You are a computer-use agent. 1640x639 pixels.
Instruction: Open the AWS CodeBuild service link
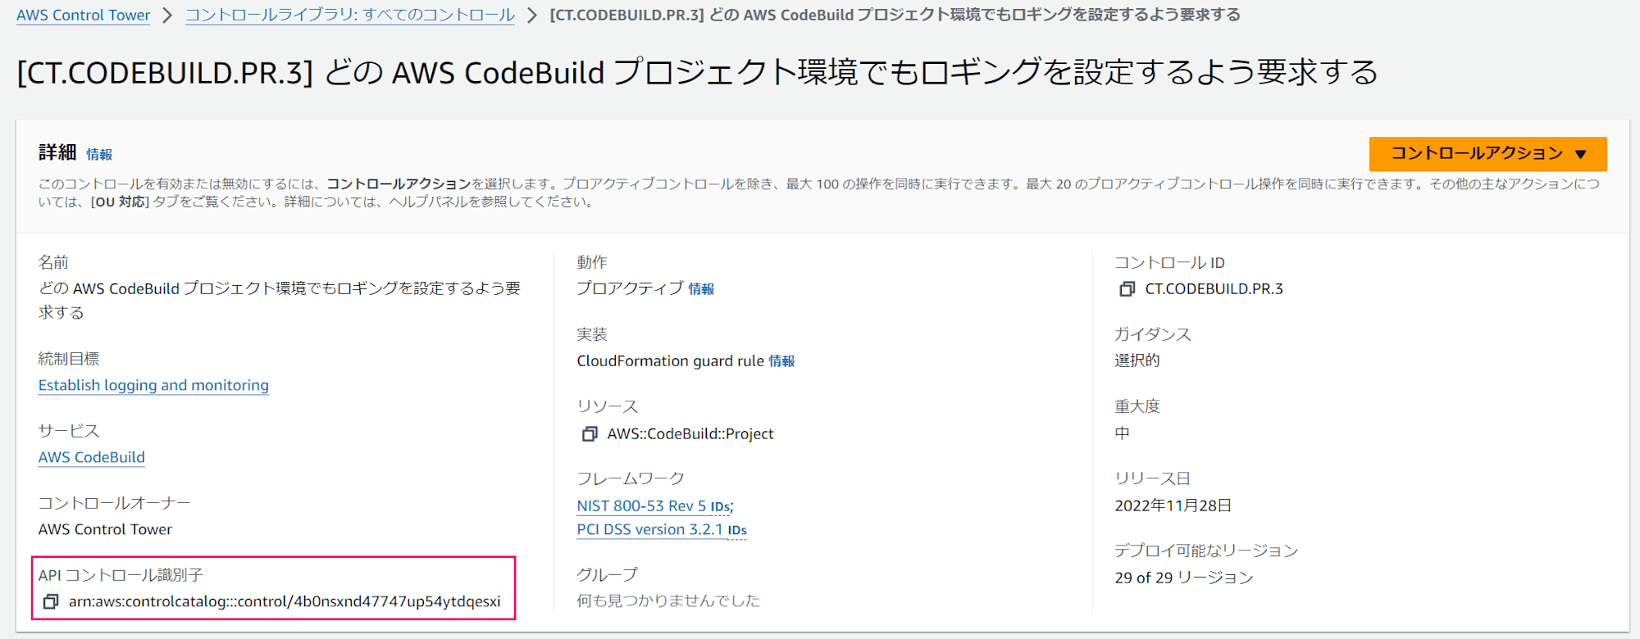(92, 457)
